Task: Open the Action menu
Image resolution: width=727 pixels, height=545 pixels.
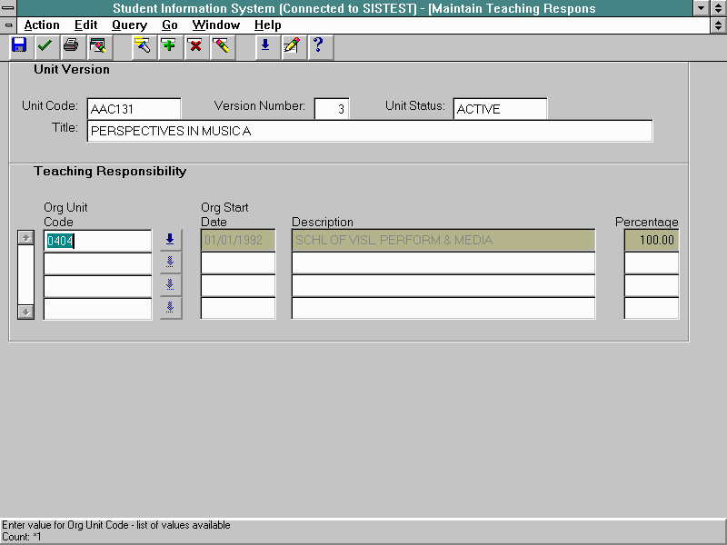Action: point(42,25)
